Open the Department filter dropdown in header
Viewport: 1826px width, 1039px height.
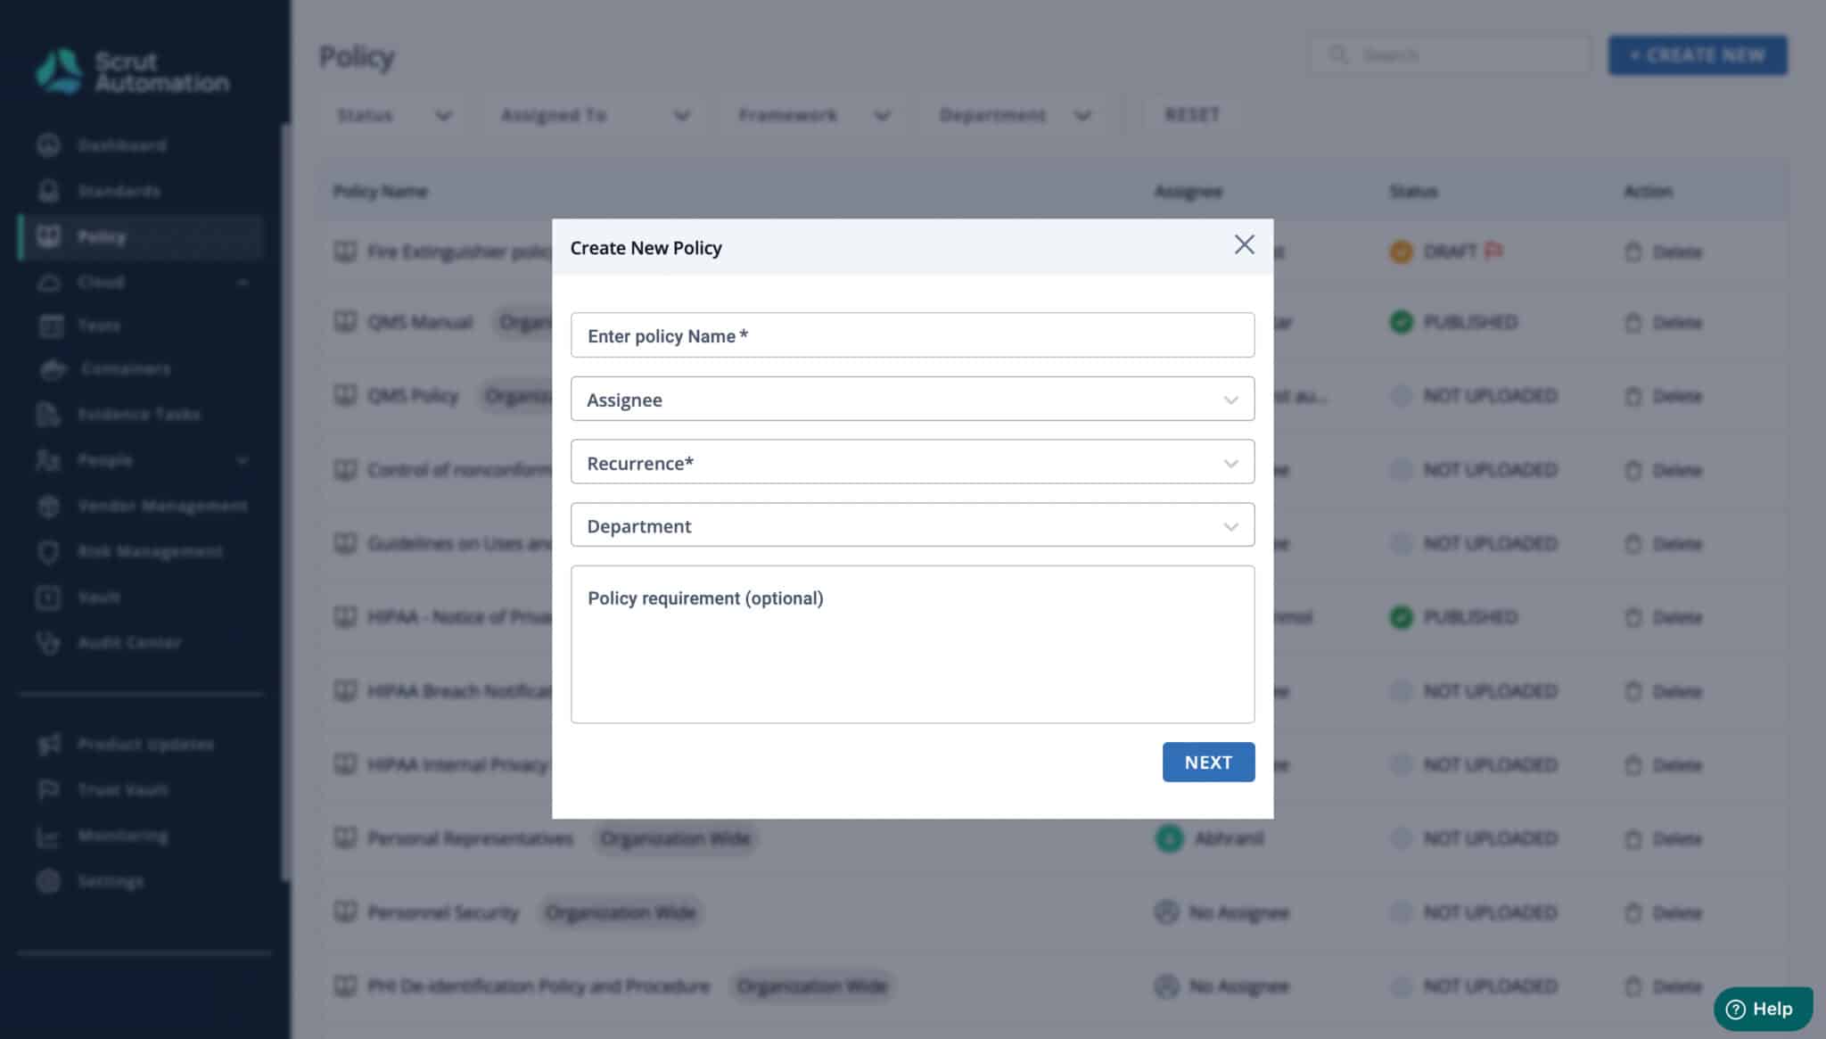pos(1015,115)
